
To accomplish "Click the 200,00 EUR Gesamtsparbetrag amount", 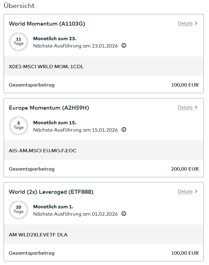I will [185, 169].
